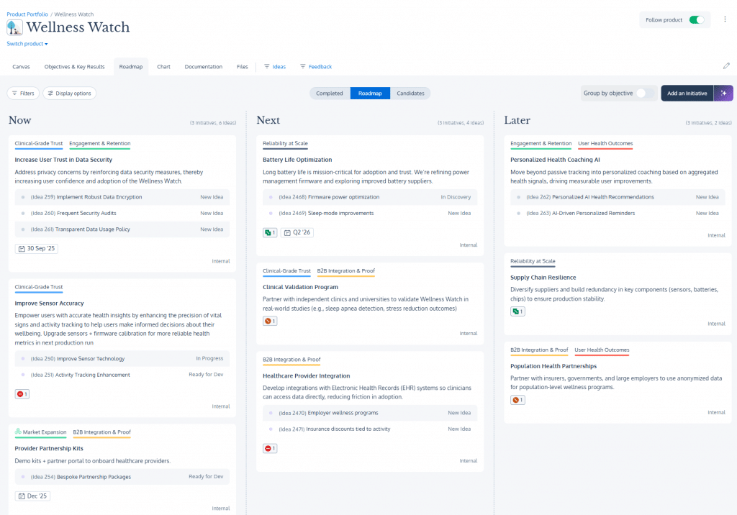Image resolution: width=737 pixels, height=515 pixels.
Task: Open the Ideas link
Action: [275, 67]
